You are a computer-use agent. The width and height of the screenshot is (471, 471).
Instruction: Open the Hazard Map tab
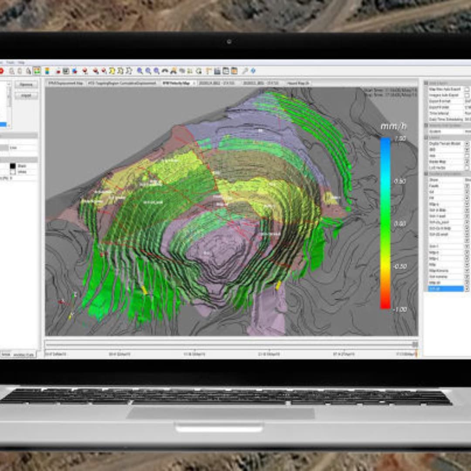tap(298, 83)
